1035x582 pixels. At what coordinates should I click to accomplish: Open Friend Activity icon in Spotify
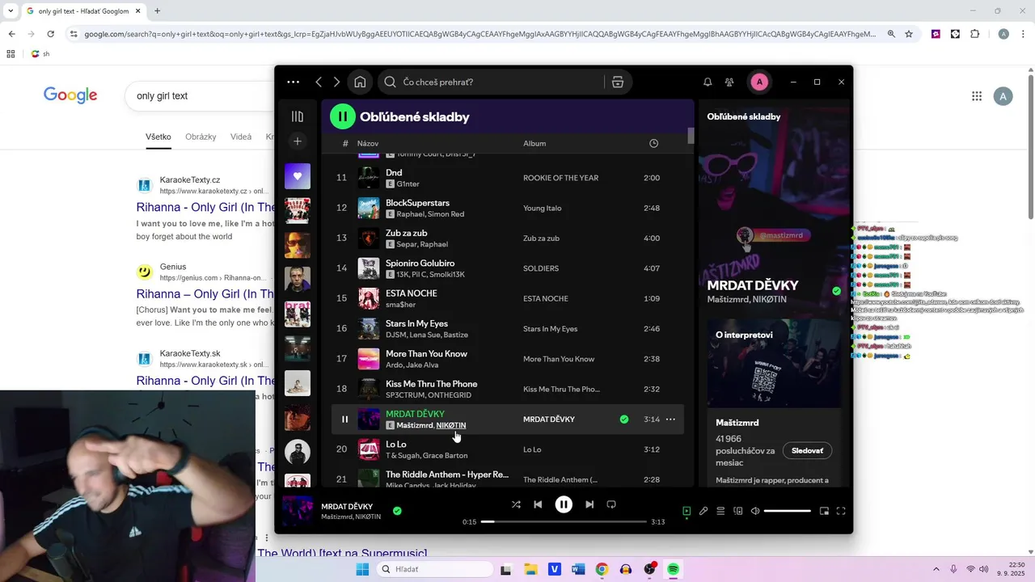(x=729, y=82)
